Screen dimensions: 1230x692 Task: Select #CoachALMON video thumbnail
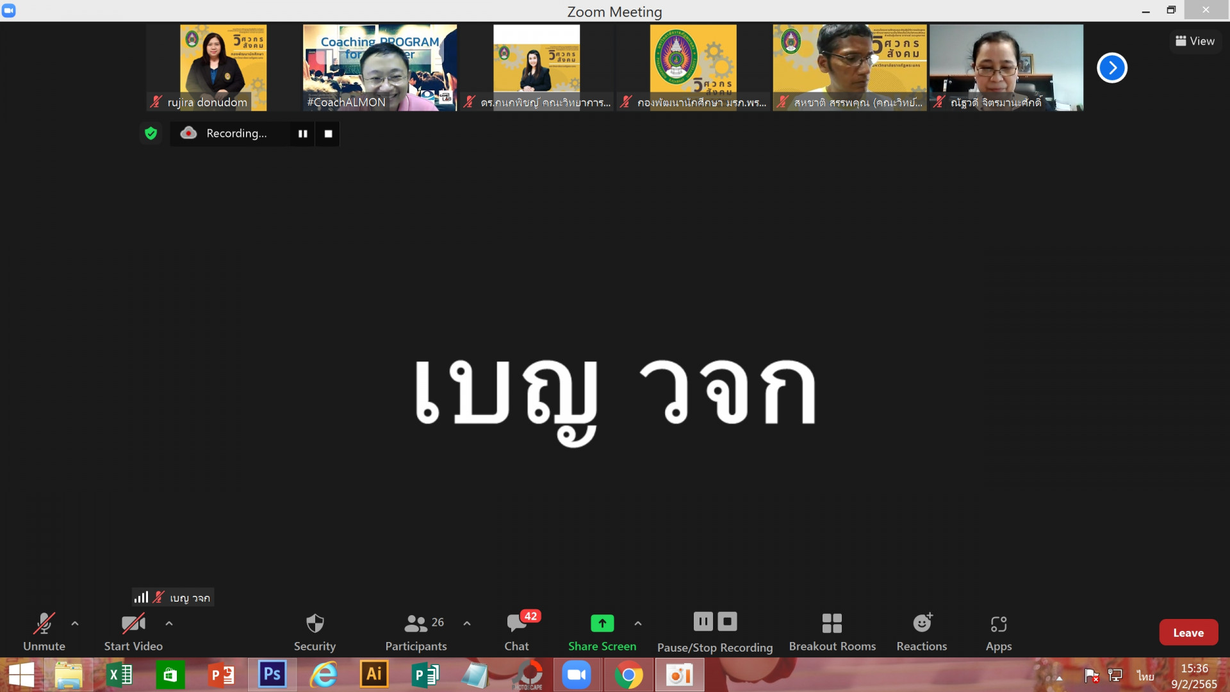click(x=380, y=68)
